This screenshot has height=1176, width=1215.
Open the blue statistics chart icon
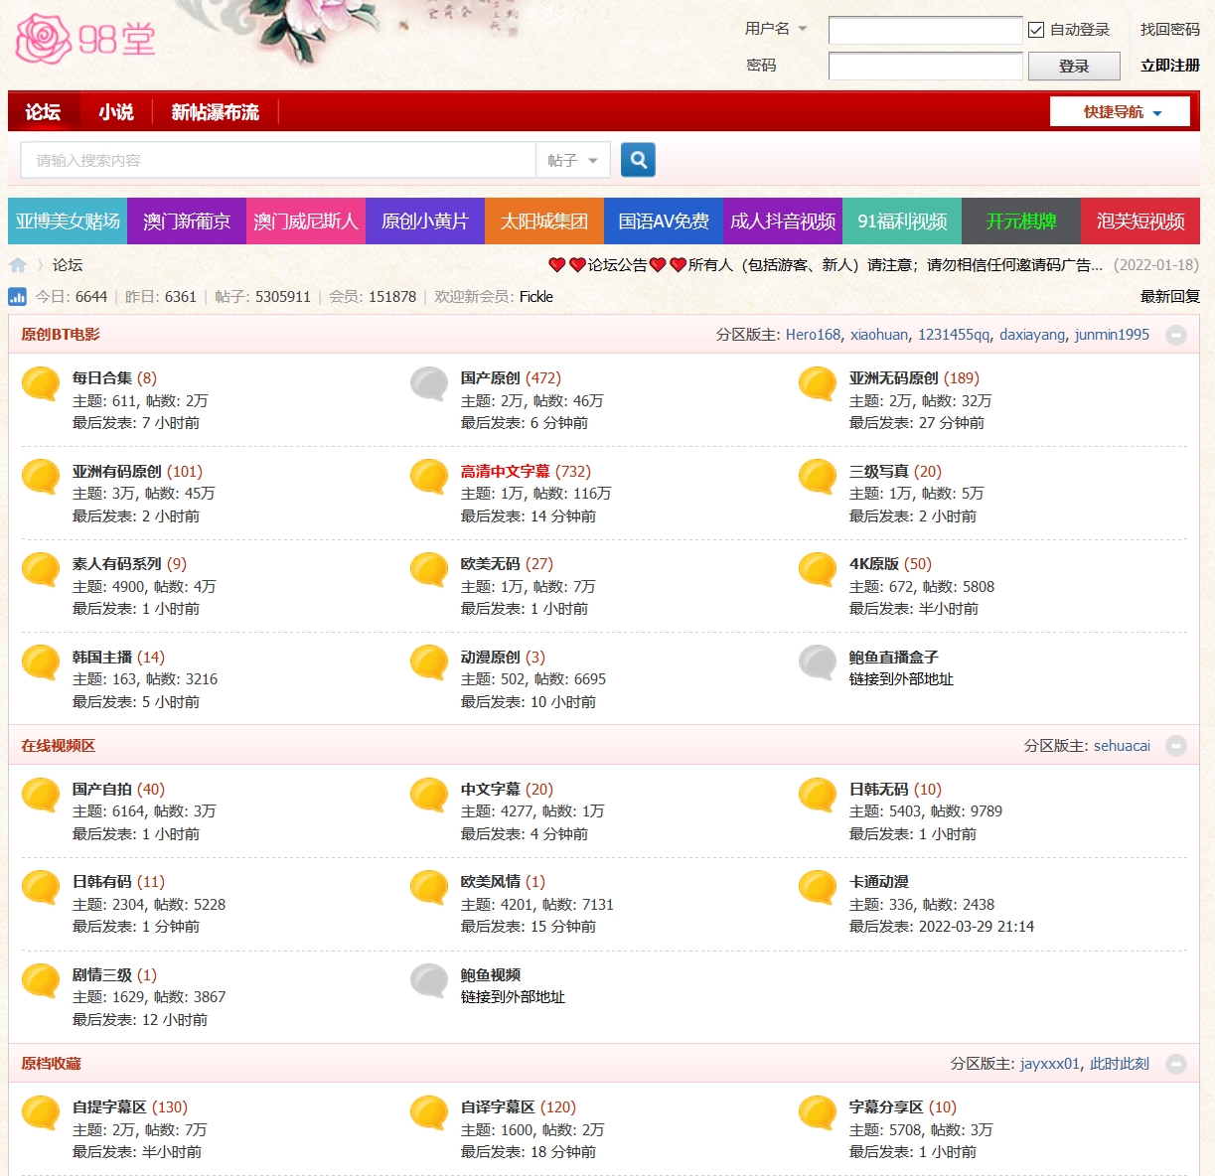pyautogui.click(x=17, y=296)
